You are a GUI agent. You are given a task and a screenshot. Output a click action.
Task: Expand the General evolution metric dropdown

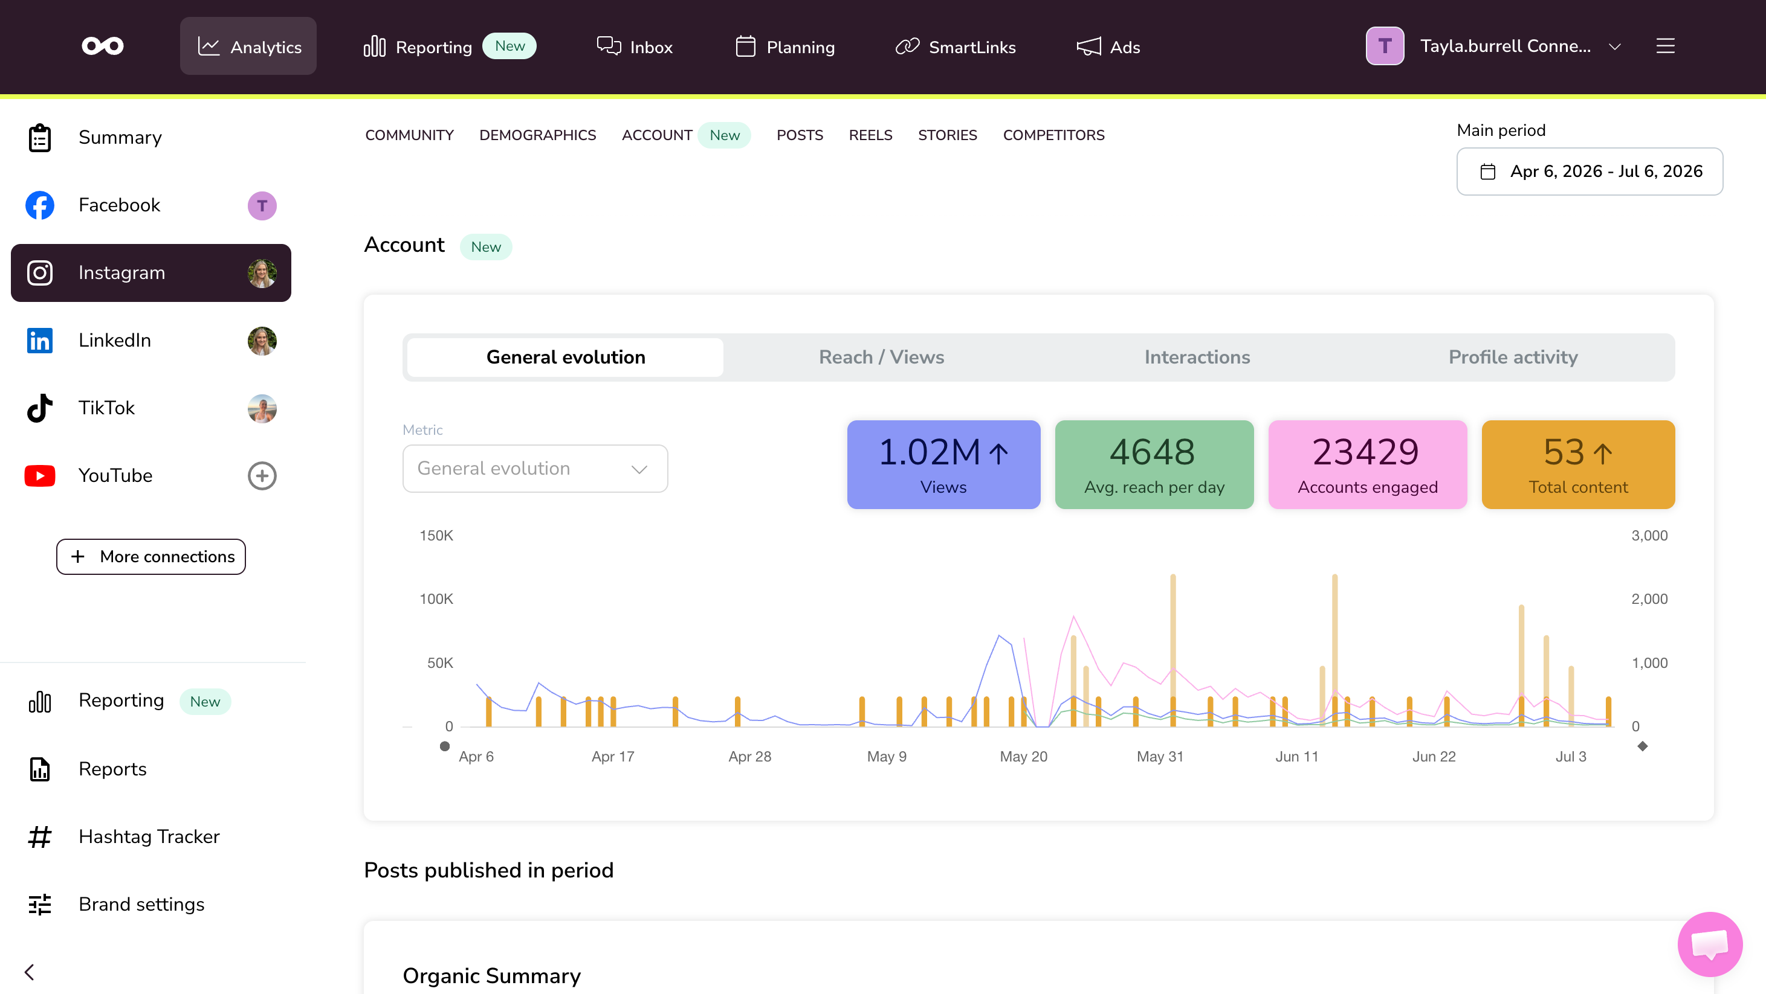pos(535,469)
